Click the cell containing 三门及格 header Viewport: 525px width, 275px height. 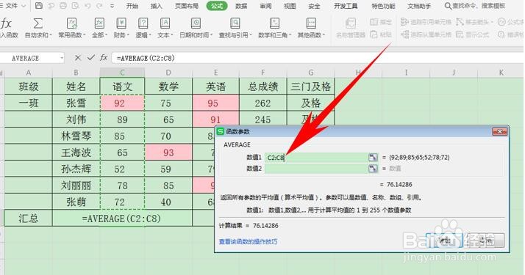click(x=311, y=87)
